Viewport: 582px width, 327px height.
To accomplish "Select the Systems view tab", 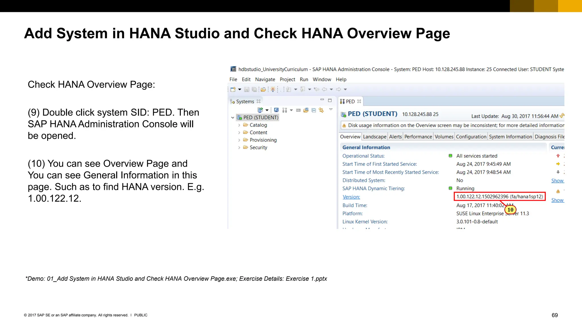I will [x=245, y=101].
